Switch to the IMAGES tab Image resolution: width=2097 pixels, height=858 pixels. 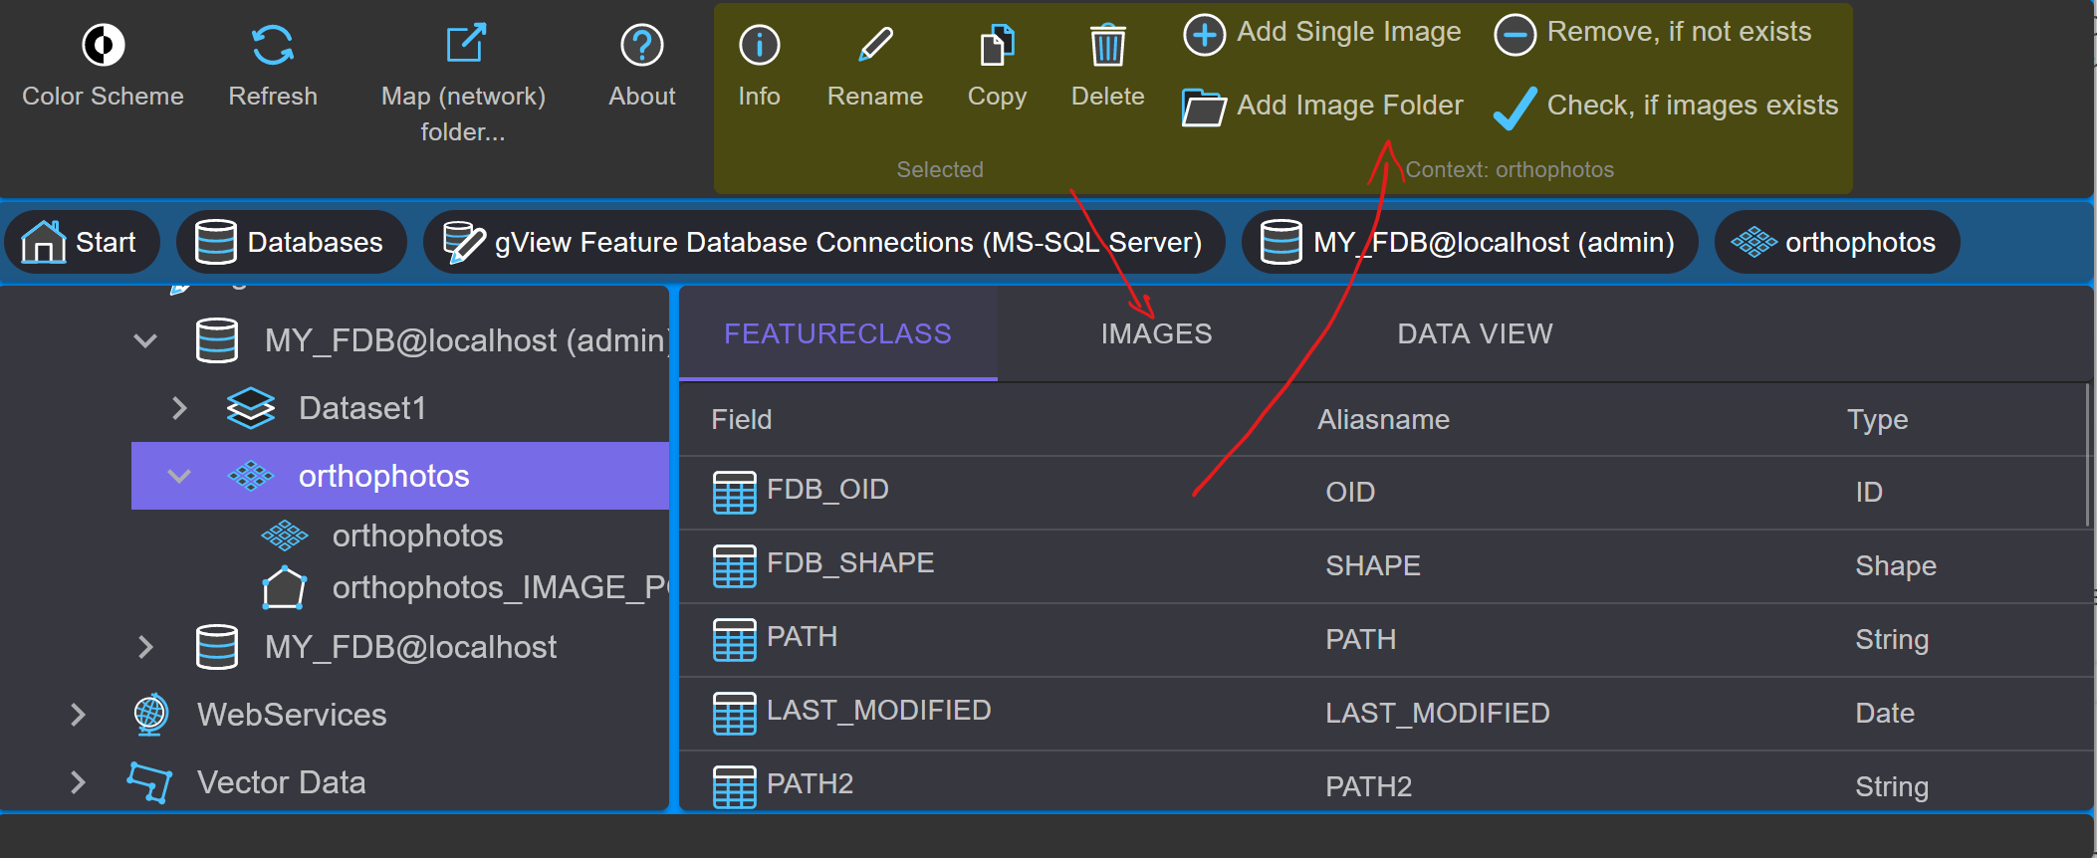coord(1156,333)
